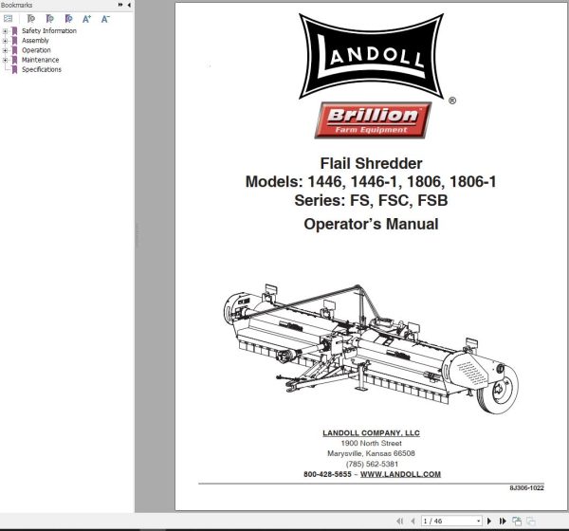The height and width of the screenshot is (531, 569).
Task: Click the 'Flail Shredder' title text
Action: tap(371, 164)
